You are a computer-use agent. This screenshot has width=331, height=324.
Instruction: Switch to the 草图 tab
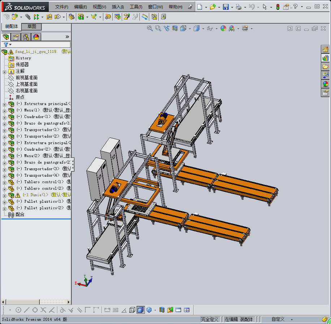point(32,27)
